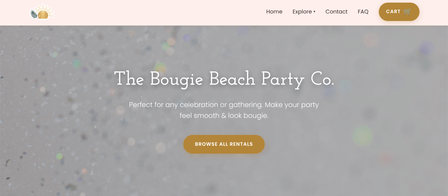The width and height of the screenshot is (448, 196).
Task: Go to the FAQ section
Action: (363, 11)
